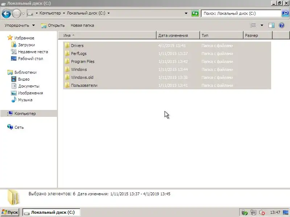290x217 pixels.
Task: Select the Пользователи folder icon
Action: click(67, 85)
